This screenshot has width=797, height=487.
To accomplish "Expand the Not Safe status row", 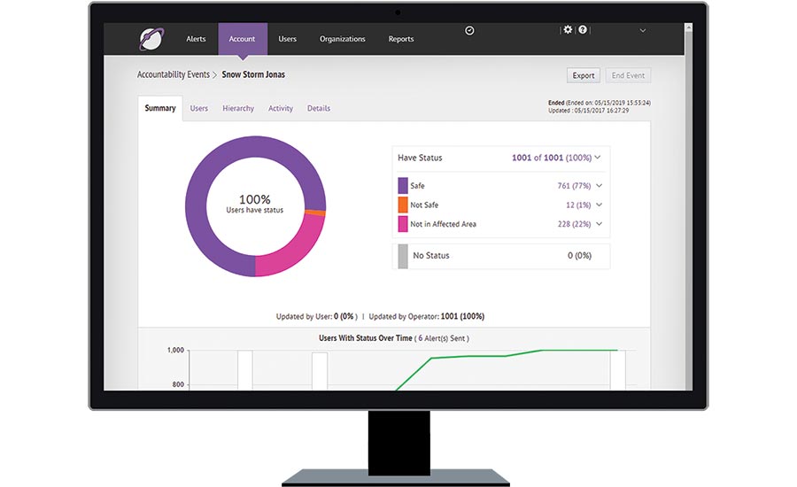I will click(600, 205).
